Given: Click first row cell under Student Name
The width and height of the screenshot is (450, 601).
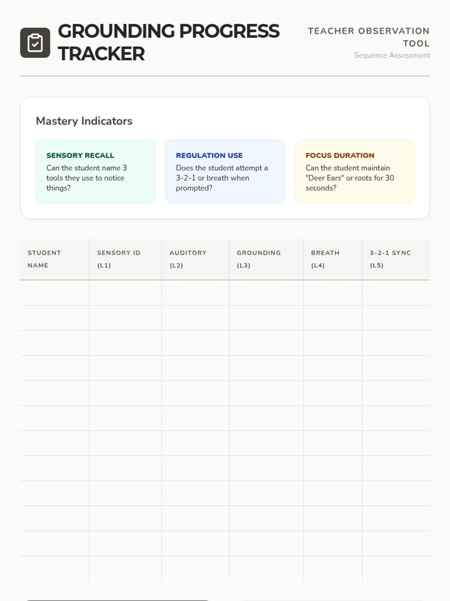Looking at the screenshot, I should click(x=55, y=293).
